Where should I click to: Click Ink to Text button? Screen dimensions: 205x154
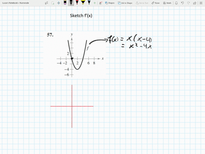point(142,3)
